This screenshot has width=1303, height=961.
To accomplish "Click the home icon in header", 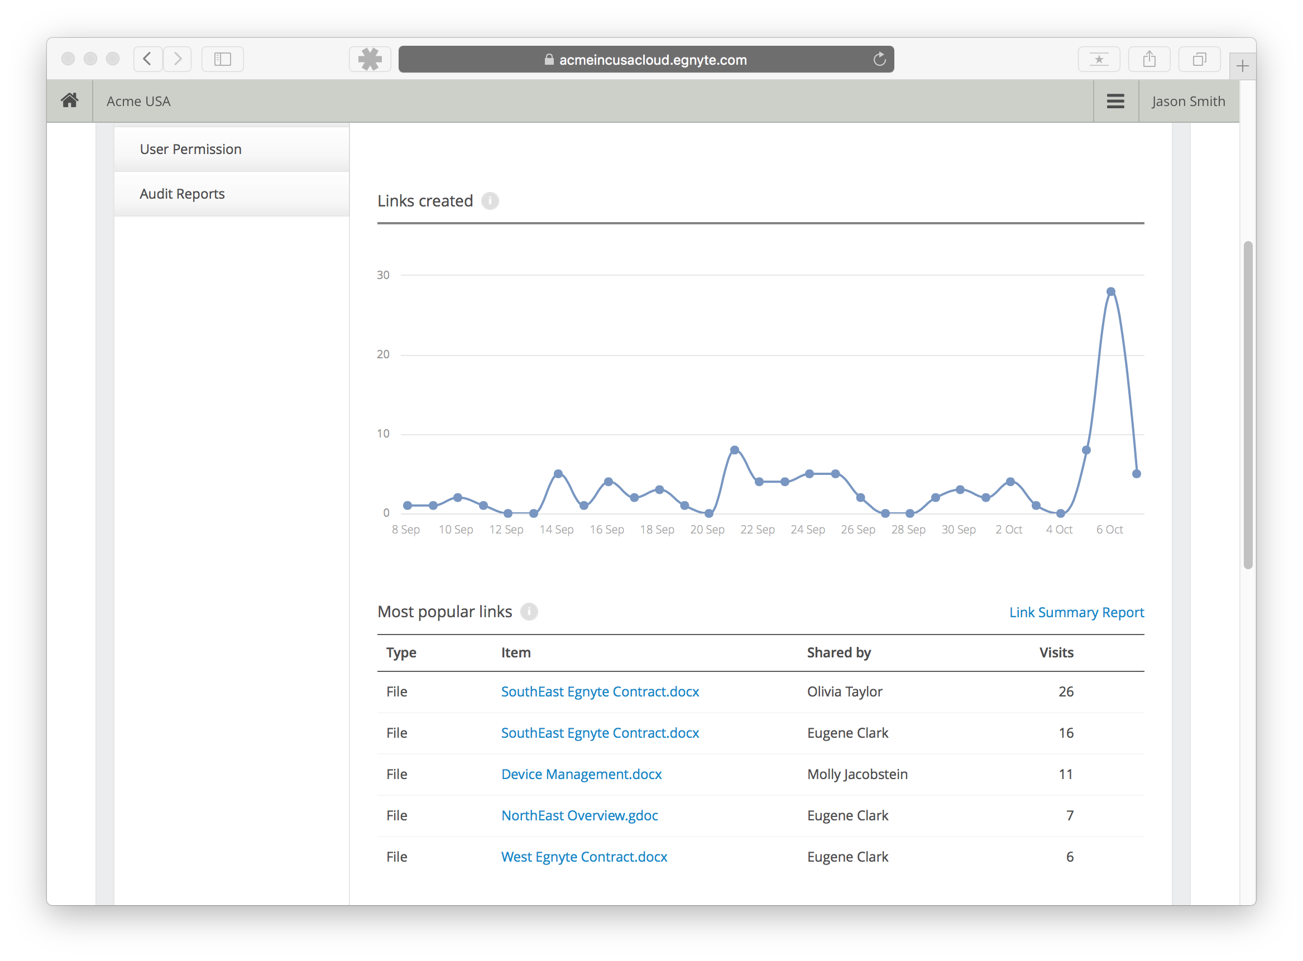I will [x=70, y=100].
